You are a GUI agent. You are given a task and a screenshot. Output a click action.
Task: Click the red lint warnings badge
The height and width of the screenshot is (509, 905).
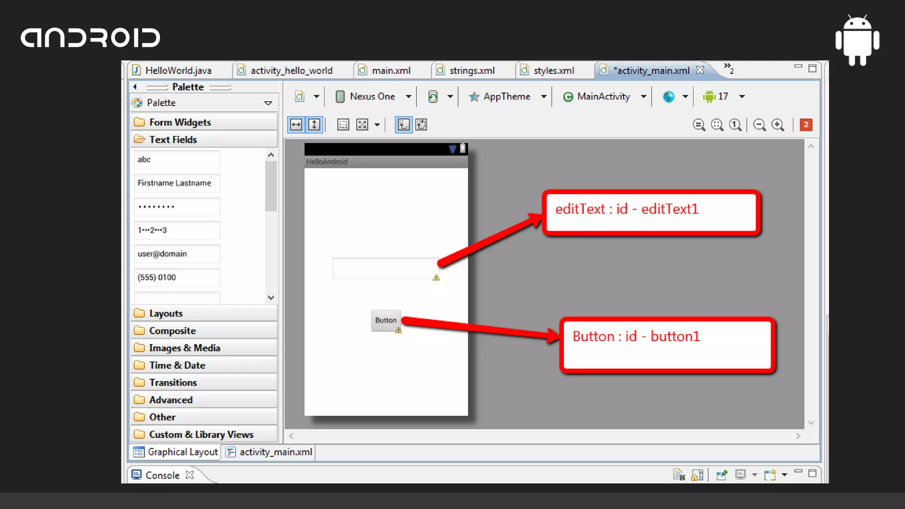point(806,125)
